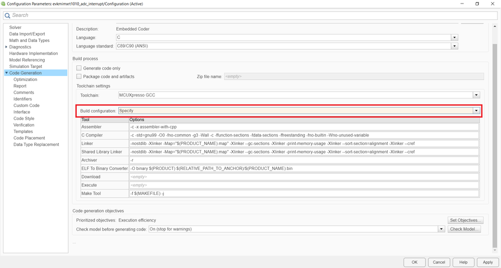This screenshot has height=268, width=501.
Task: Select Code Generation category
Action: tap(26, 73)
